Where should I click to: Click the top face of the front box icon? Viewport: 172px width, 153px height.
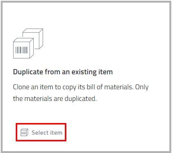pos(23,40)
